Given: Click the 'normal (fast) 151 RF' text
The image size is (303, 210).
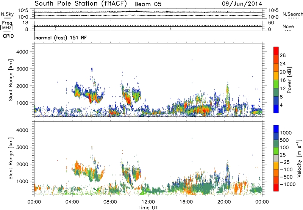Looking at the screenshot, I should tap(61, 38).
